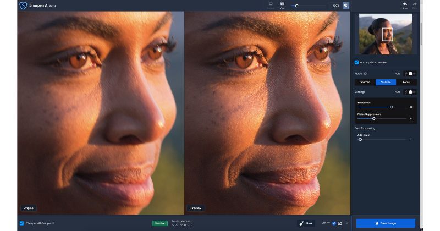Click the Sharpness slider handle

coord(392,107)
